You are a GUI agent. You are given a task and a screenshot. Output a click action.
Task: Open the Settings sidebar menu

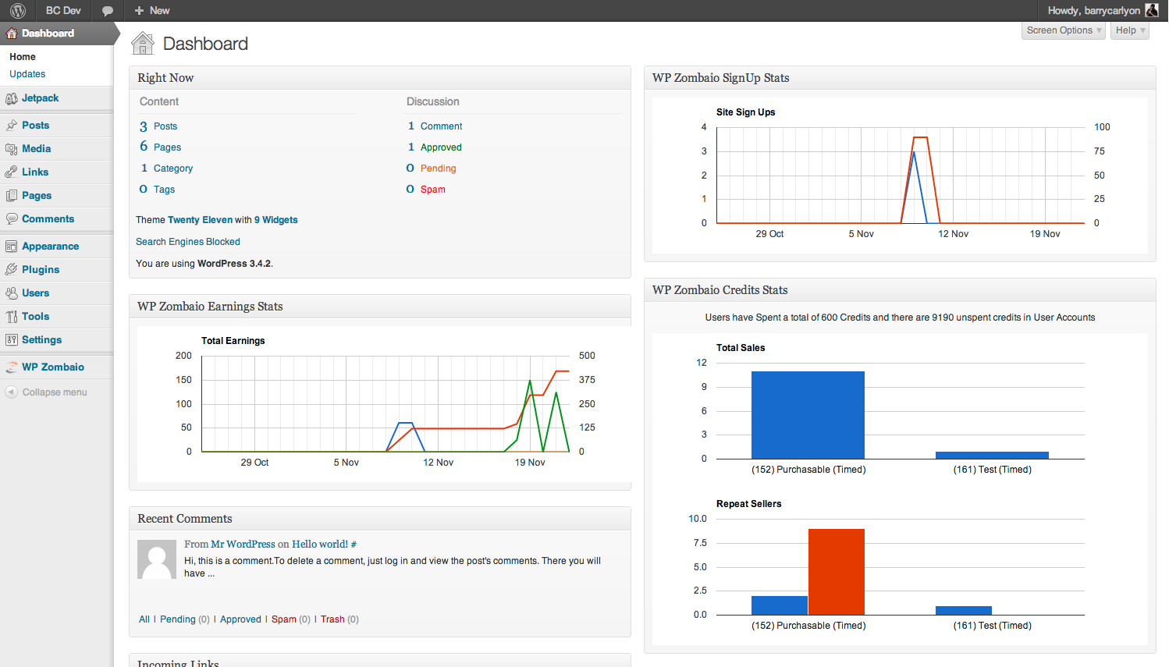pyautogui.click(x=42, y=340)
